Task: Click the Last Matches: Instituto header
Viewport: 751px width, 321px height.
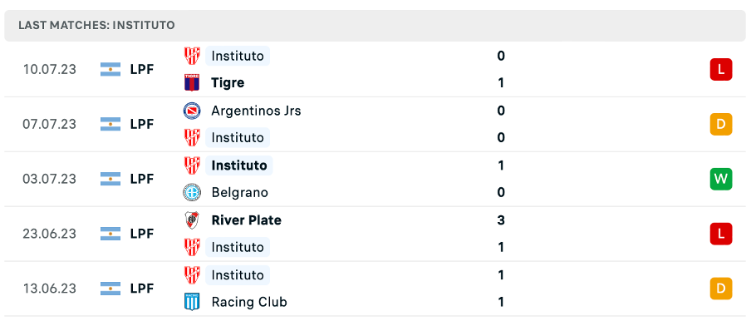Action: [96, 26]
